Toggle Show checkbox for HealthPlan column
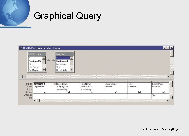 (x=163, y=92)
